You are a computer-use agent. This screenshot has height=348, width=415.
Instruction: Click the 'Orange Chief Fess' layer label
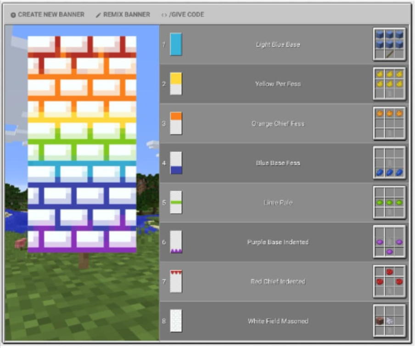[x=278, y=123]
